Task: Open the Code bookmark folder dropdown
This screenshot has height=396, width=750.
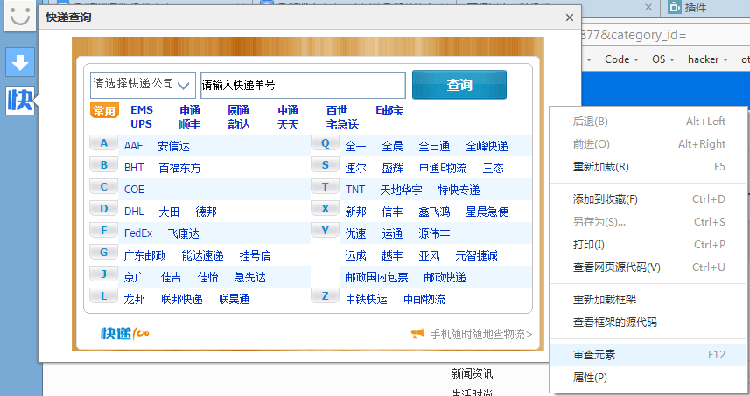Action: tap(621, 59)
